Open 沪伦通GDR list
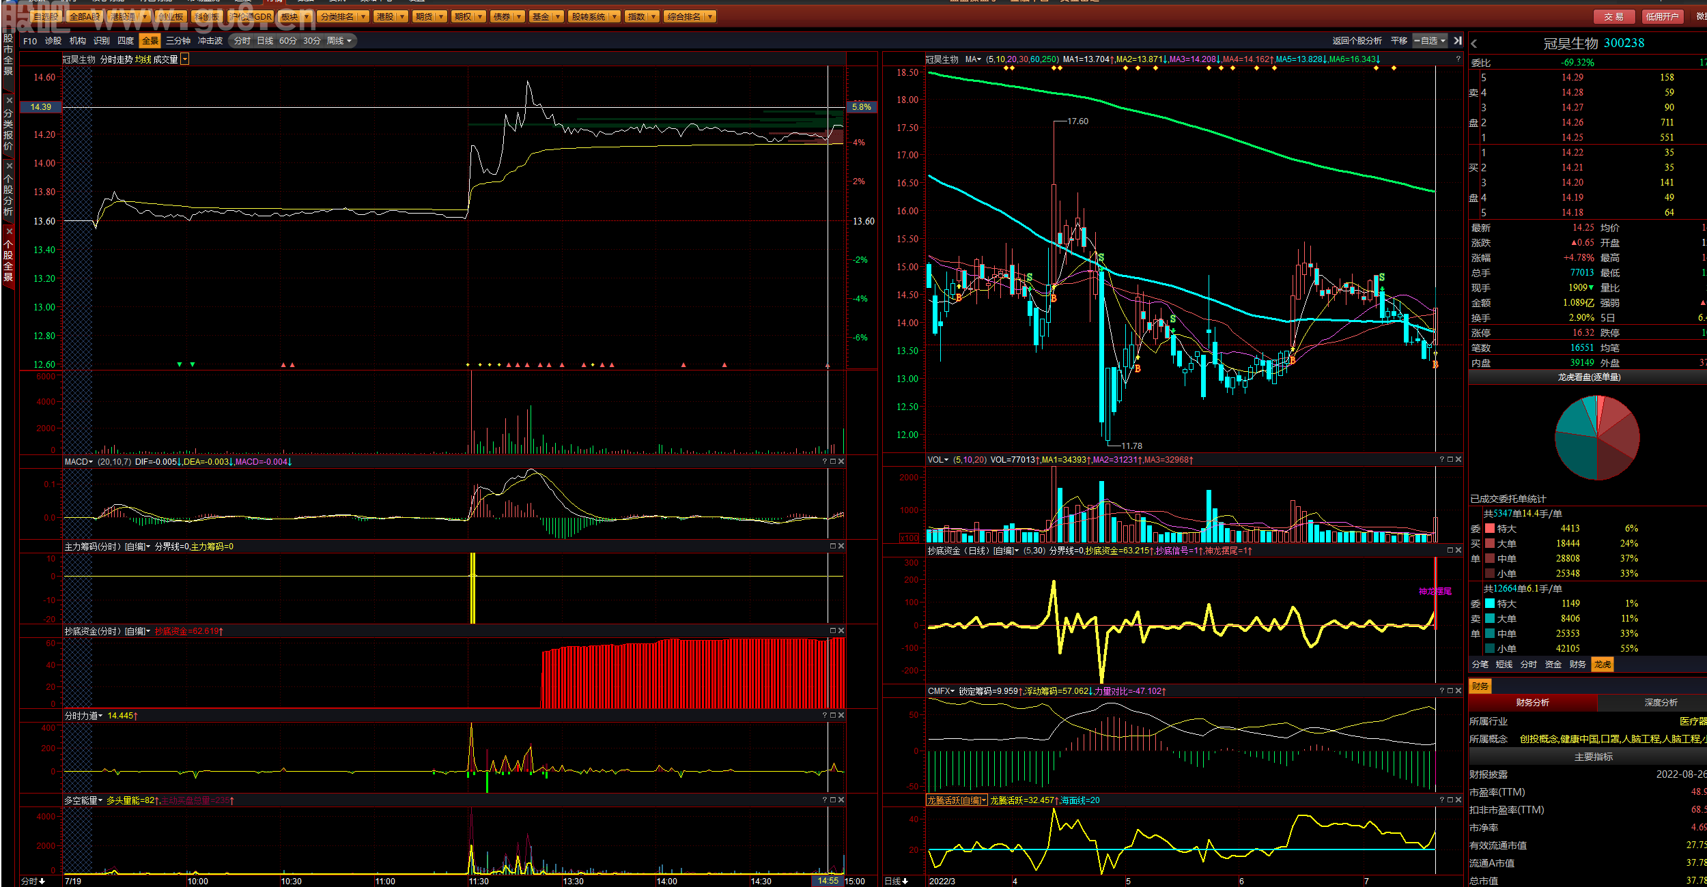This screenshot has height=887, width=1707. point(251,16)
